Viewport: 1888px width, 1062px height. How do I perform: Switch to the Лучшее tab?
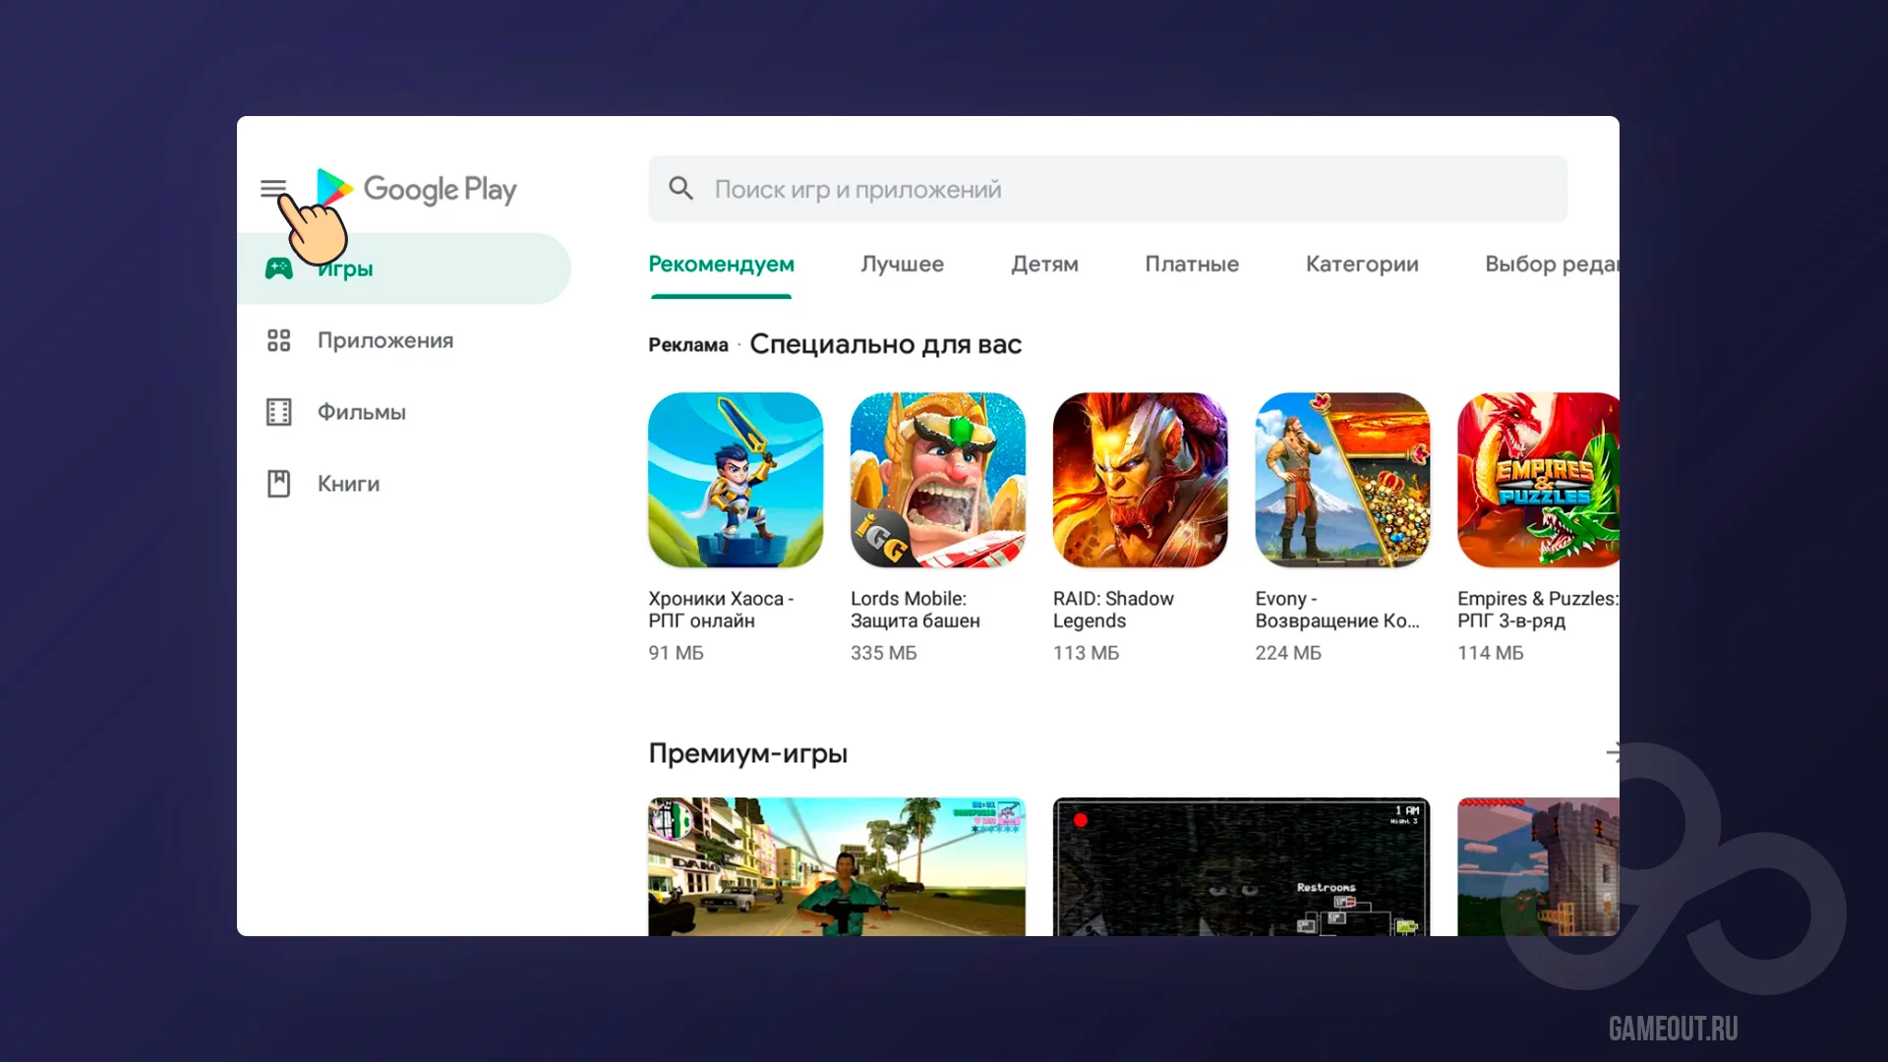click(x=902, y=264)
